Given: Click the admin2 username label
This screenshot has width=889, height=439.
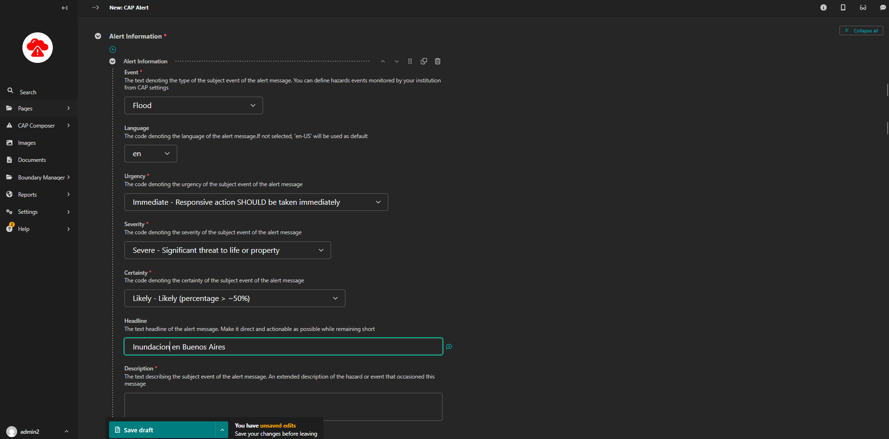Looking at the screenshot, I should coord(30,432).
